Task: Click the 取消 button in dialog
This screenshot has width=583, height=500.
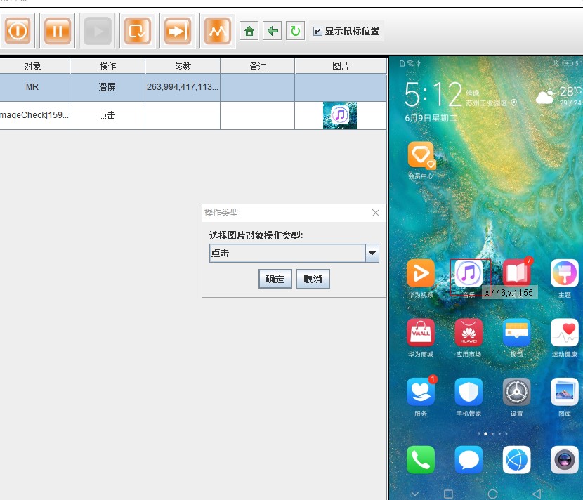Action: [313, 279]
